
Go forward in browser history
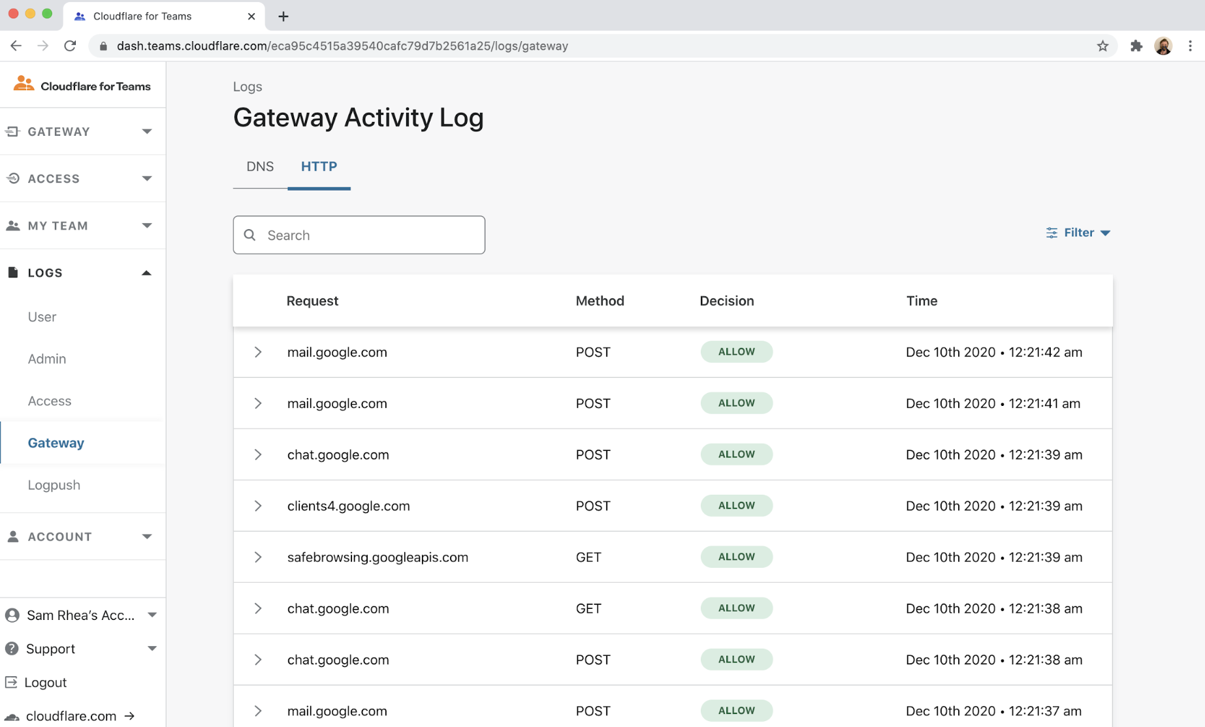tap(43, 46)
